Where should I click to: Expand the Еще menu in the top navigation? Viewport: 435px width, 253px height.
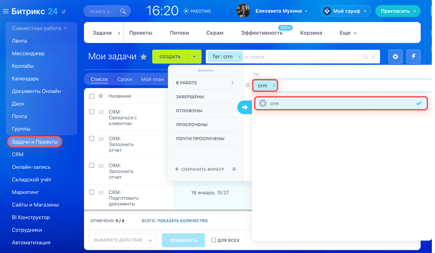[x=348, y=33]
